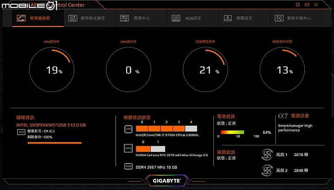Image resolution: width=334 pixels, height=190 pixels.
Task: Click the app shortcut grid icon
Action: pos(73,18)
